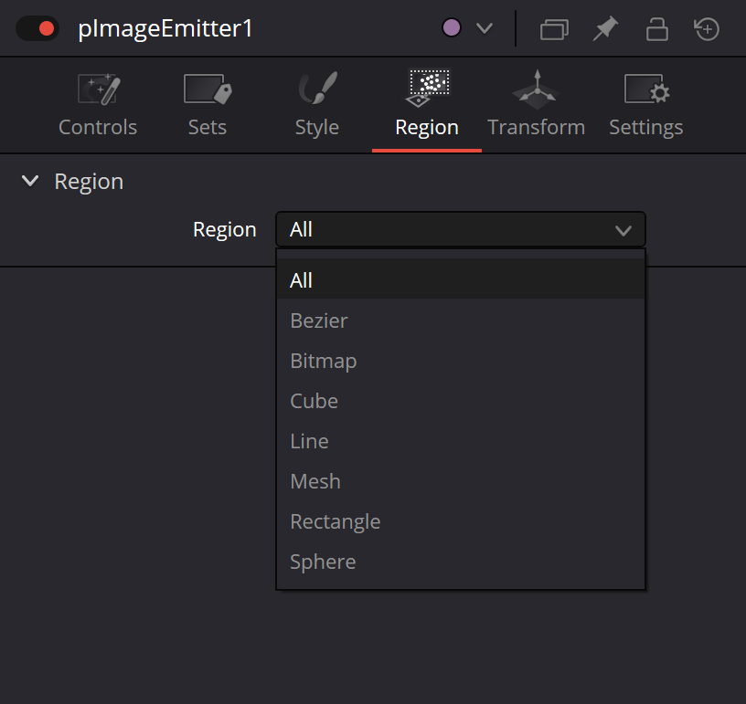
Task: Choose Cube from the Region list
Action: click(x=461, y=401)
